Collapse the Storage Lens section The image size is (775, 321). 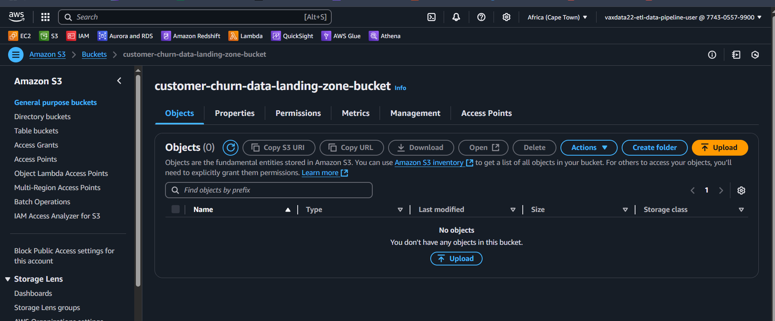coord(8,279)
